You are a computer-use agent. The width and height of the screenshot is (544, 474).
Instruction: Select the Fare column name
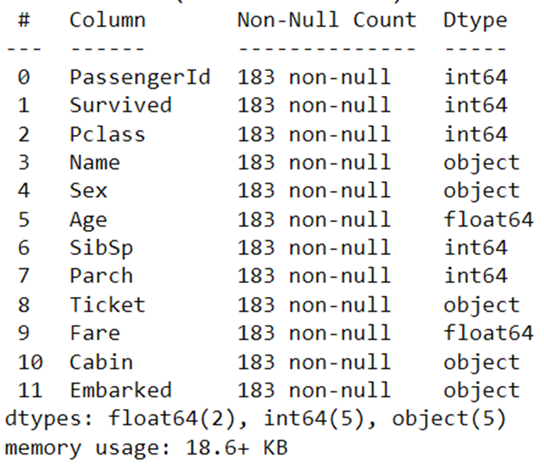[94, 334]
